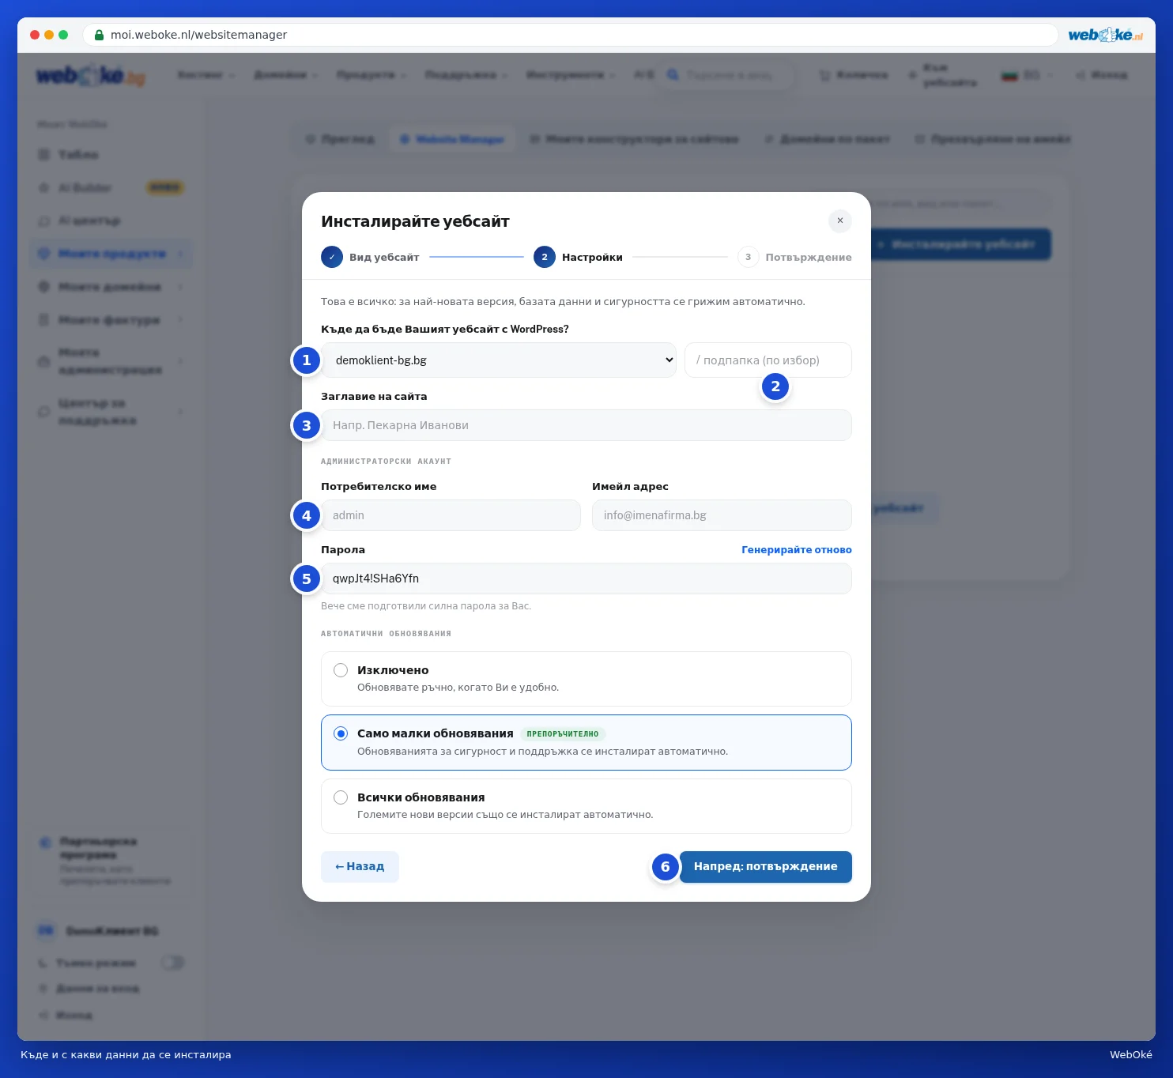Click annotation marker number 2
This screenshot has width=1173, height=1078.
775,386
